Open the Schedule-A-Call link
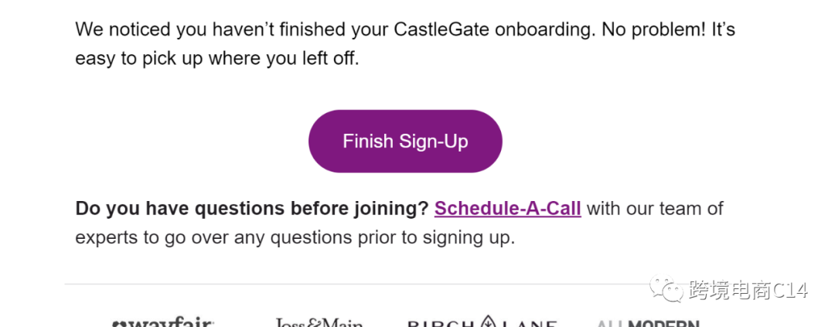Viewport: 835px width, 327px height. coord(507,209)
